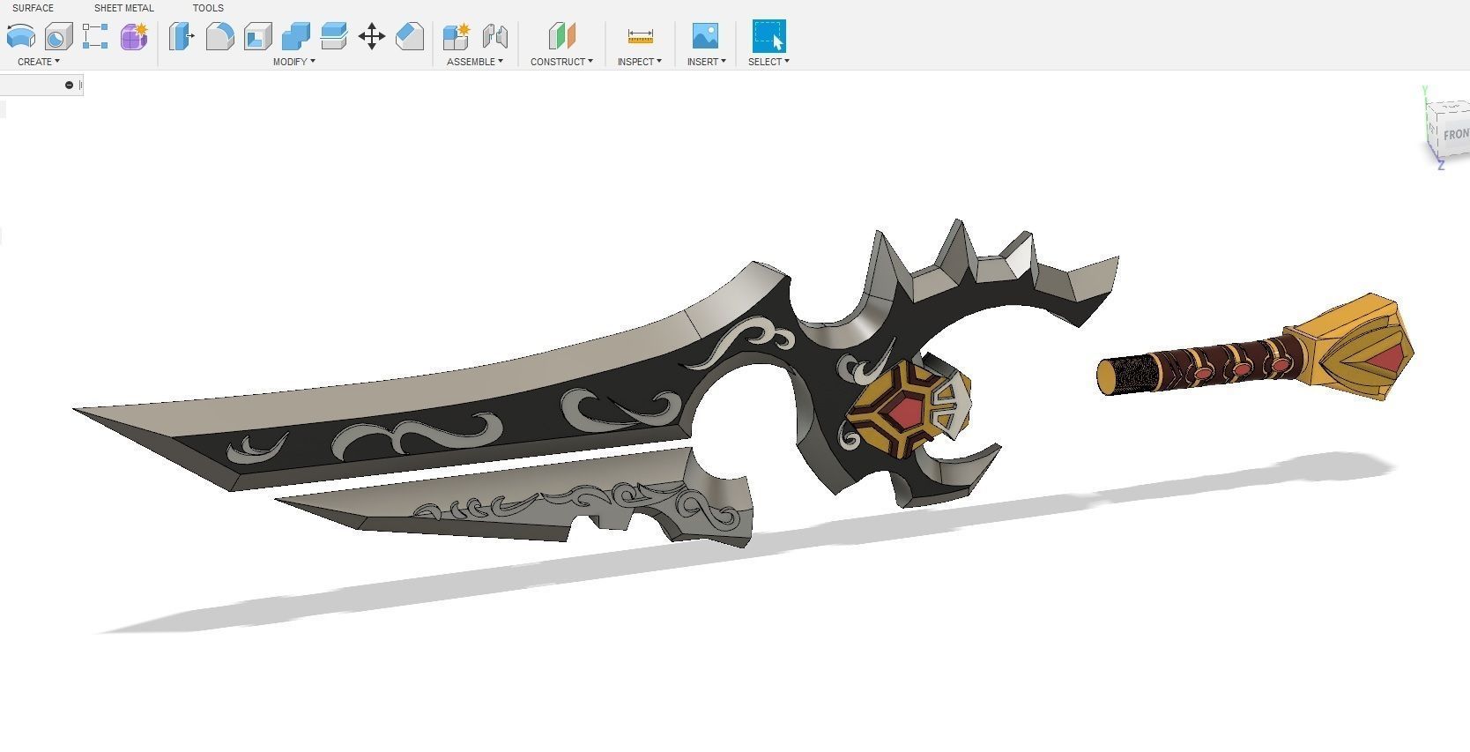Image resolution: width=1470 pixels, height=752 pixels.
Task: Click the Insert image icon
Action: 706,36
